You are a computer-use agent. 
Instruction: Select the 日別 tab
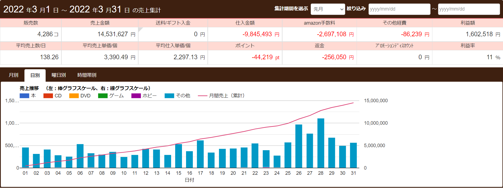tap(35, 75)
